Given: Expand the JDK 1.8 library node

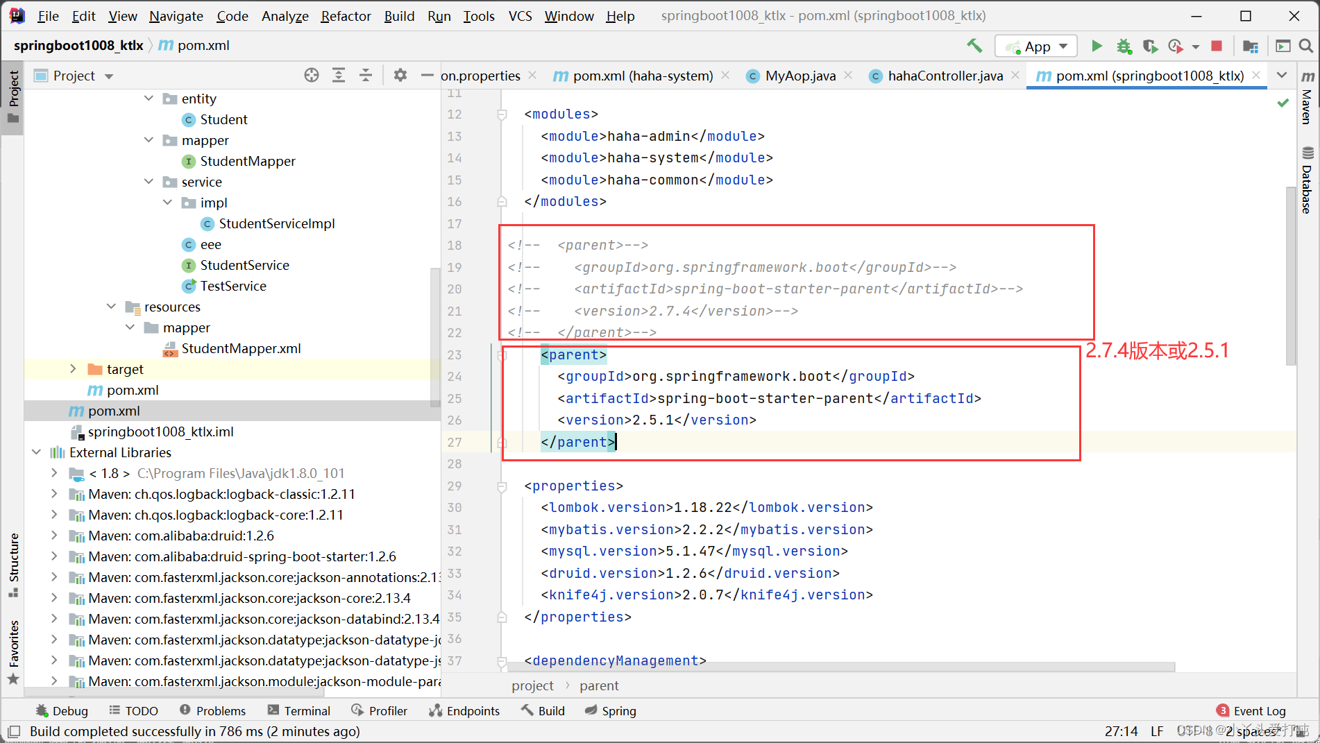Looking at the screenshot, I should (55, 473).
